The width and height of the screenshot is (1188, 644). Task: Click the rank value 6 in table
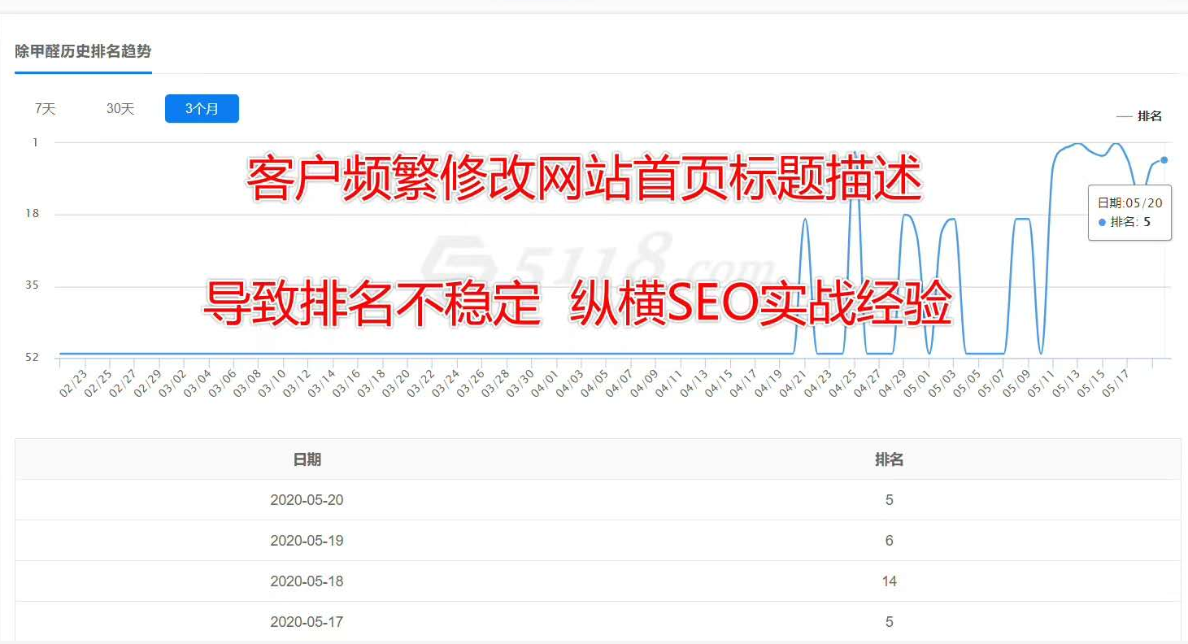click(889, 541)
